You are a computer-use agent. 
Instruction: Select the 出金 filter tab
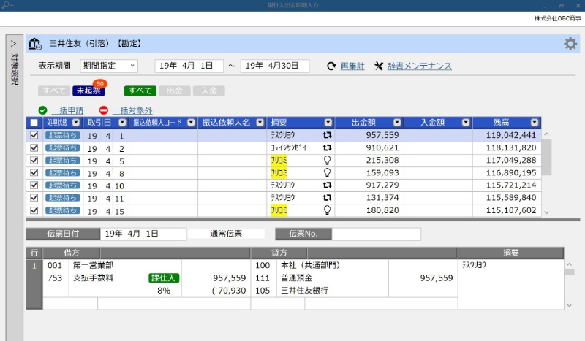coord(175,91)
